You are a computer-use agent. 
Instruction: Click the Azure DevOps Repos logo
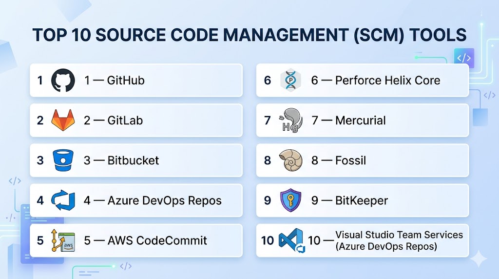tap(63, 200)
